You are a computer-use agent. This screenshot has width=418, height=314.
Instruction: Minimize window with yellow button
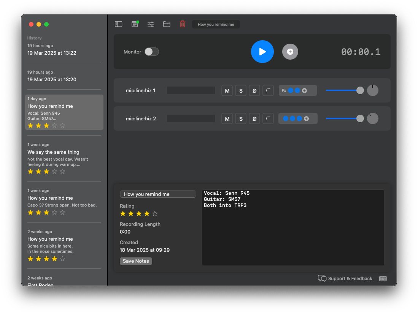[39, 24]
